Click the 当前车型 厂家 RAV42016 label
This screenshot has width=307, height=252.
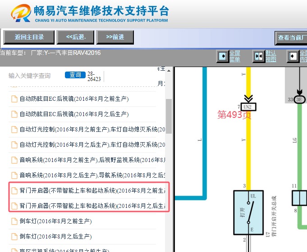[x=50, y=53]
